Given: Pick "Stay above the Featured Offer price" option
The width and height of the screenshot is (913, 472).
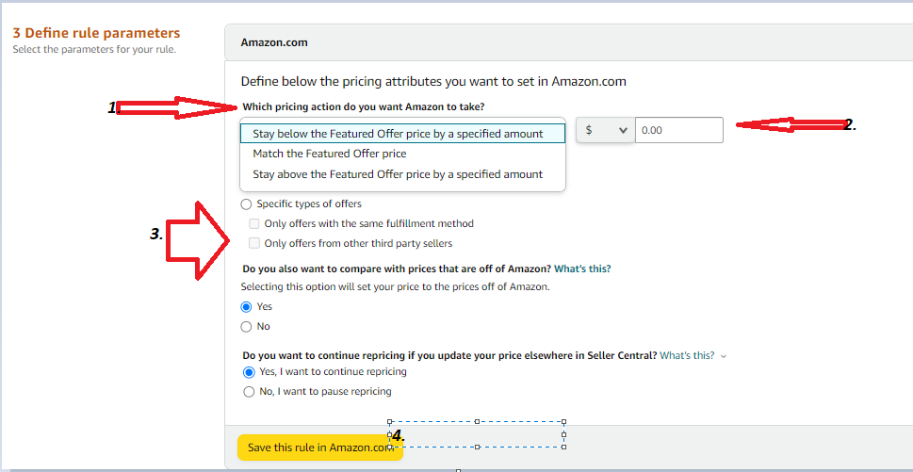Looking at the screenshot, I should coord(397,174).
